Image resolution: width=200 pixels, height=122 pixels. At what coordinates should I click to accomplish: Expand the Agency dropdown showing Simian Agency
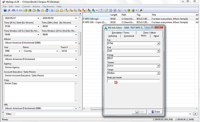coord(76,67)
